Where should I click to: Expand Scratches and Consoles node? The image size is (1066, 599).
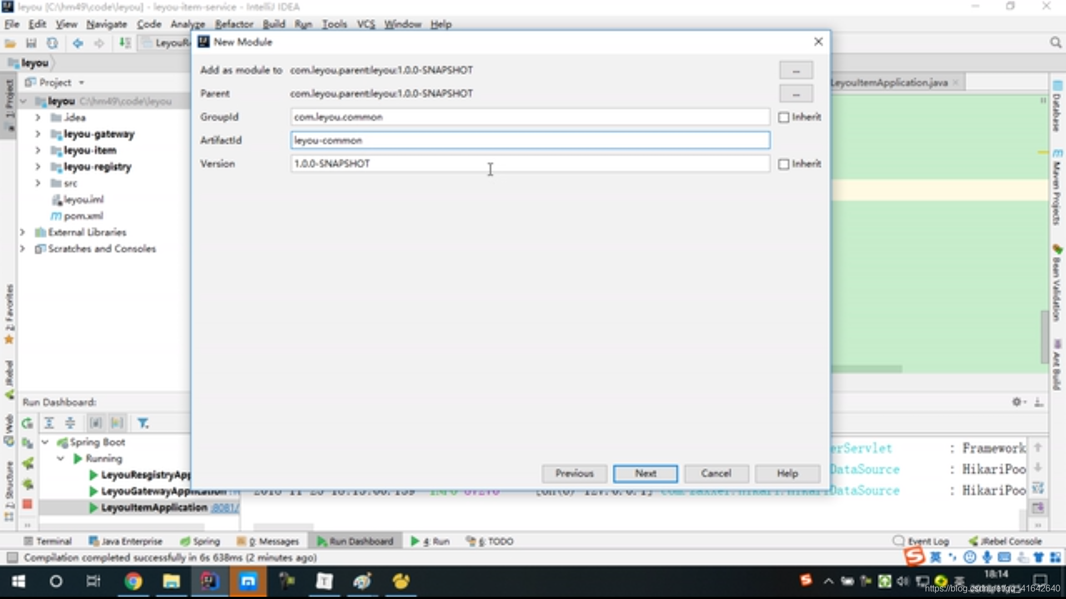tap(23, 248)
